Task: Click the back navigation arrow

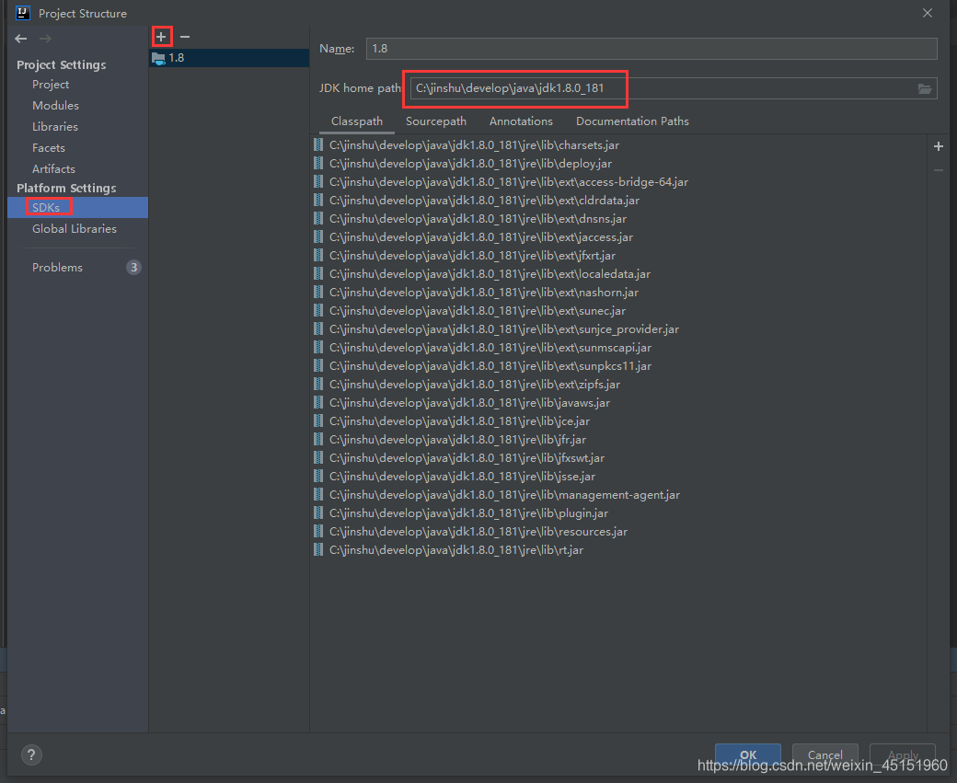Action: point(20,39)
